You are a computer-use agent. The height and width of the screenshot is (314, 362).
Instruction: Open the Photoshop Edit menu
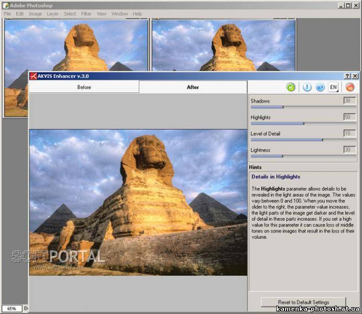20,14
